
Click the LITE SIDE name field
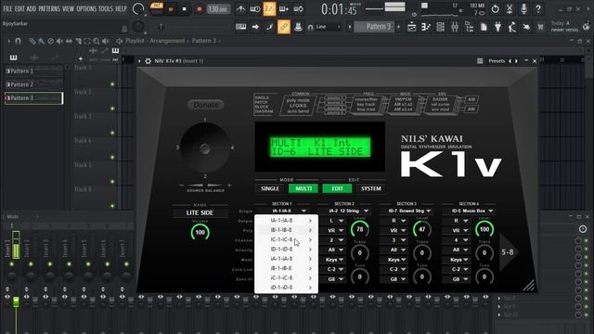tap(200, 212)
